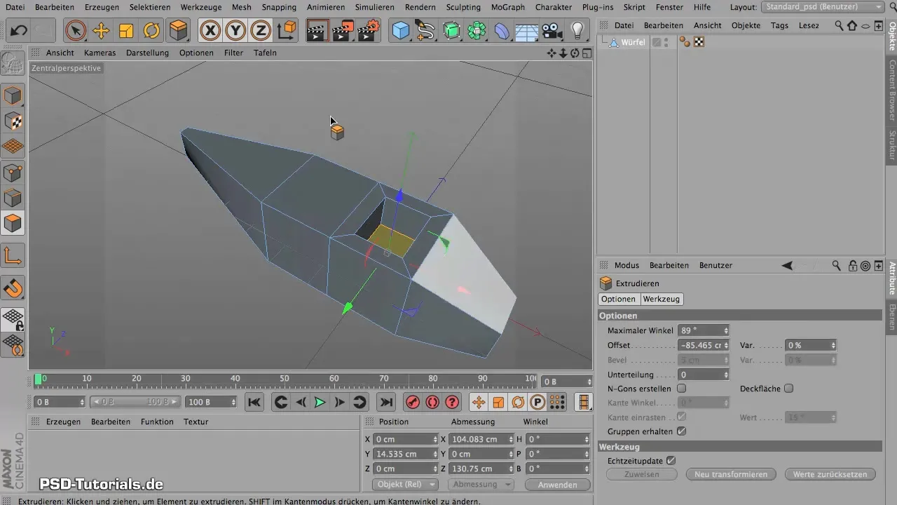Open the viewport Darstellung menu
Image resolution: width=897 pixels, height=505 pixels.
pyautogui.click(x=147, y=53)
